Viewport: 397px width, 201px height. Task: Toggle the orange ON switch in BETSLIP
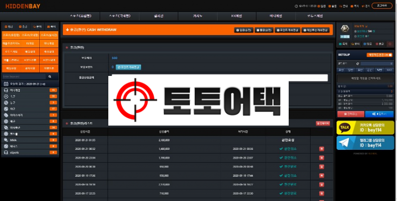(x=379, y=55)
